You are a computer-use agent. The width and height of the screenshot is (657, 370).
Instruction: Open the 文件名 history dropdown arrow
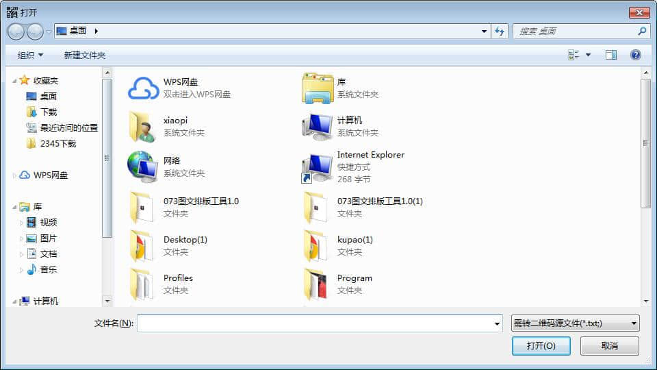point(497,323)
